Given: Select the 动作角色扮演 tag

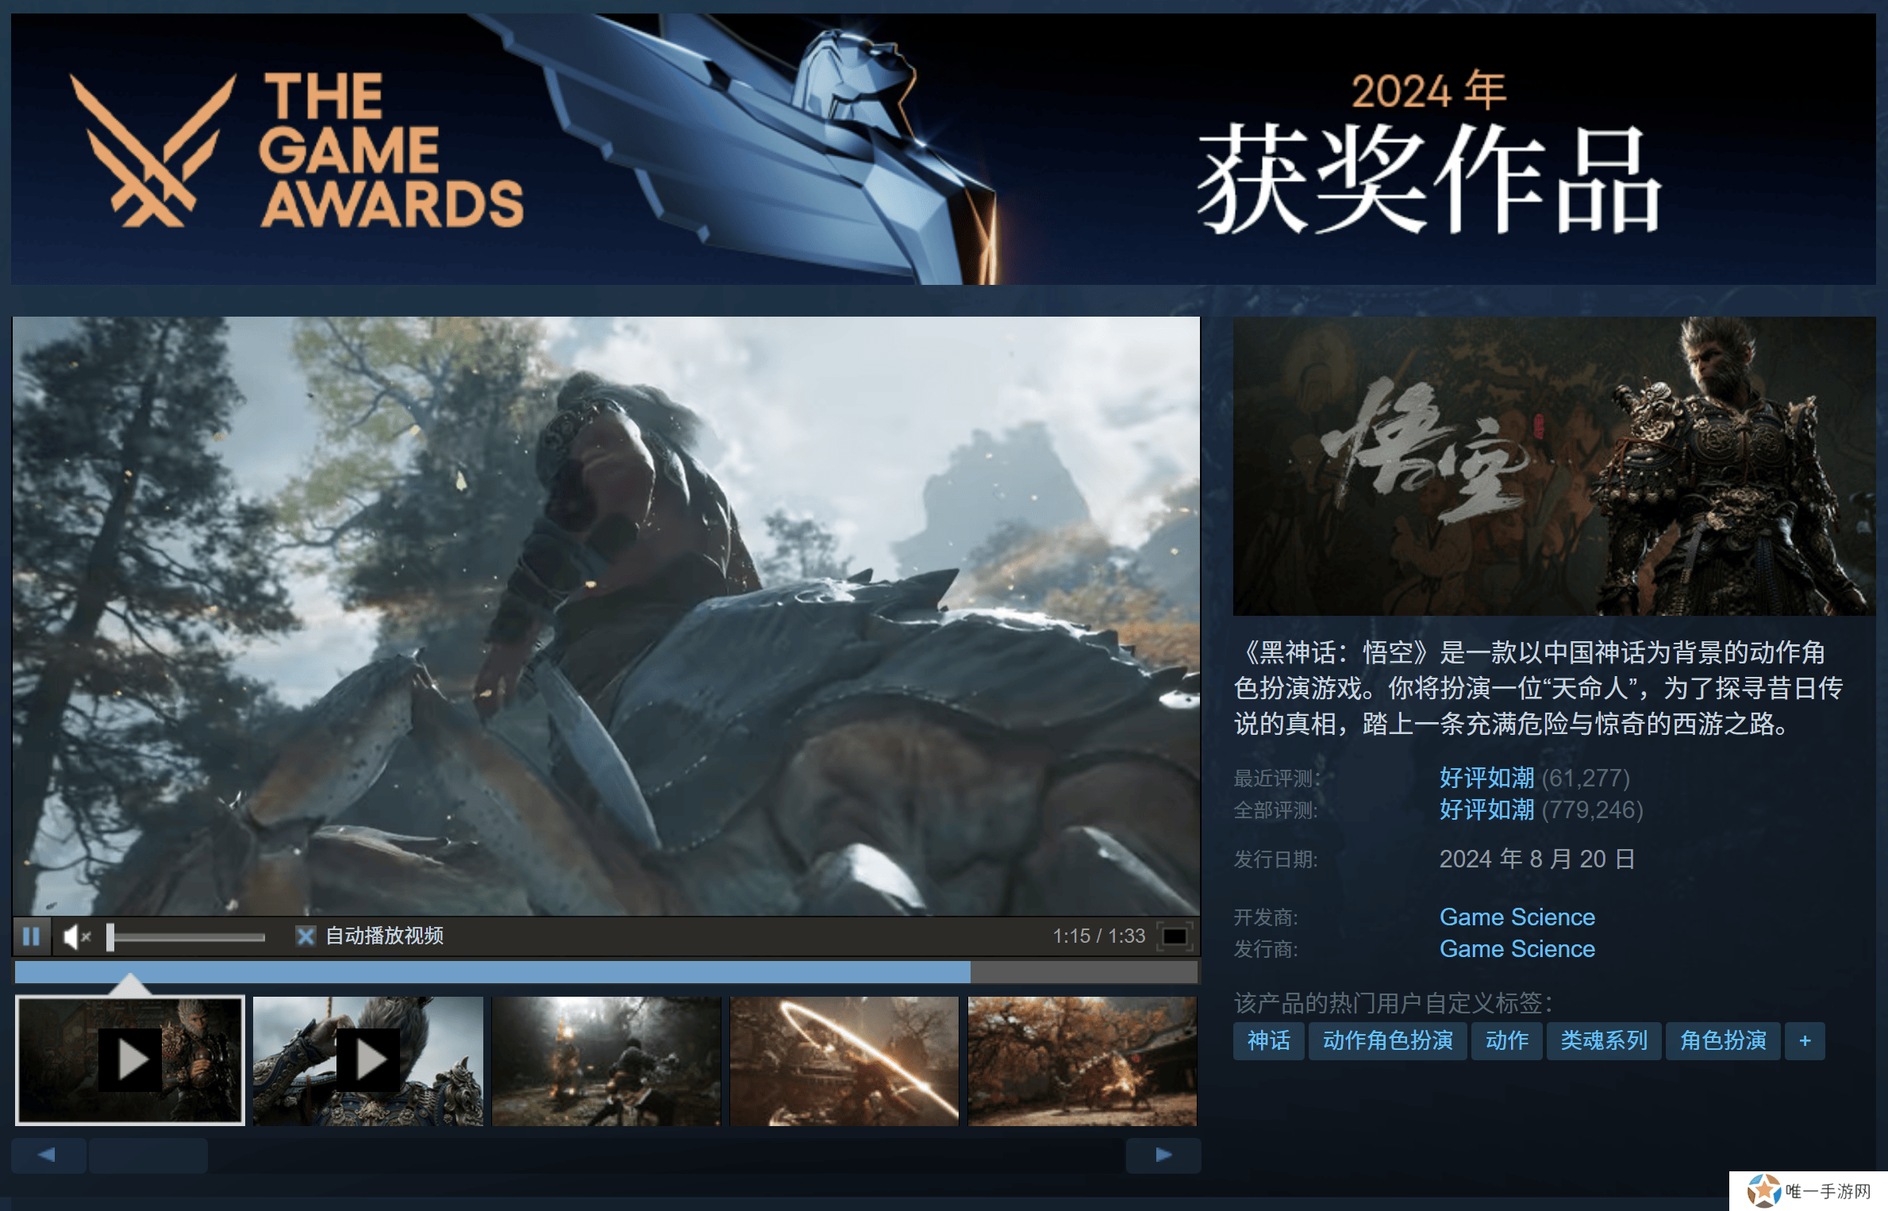Looking at the screenshot, I should click(1387, 1040).
